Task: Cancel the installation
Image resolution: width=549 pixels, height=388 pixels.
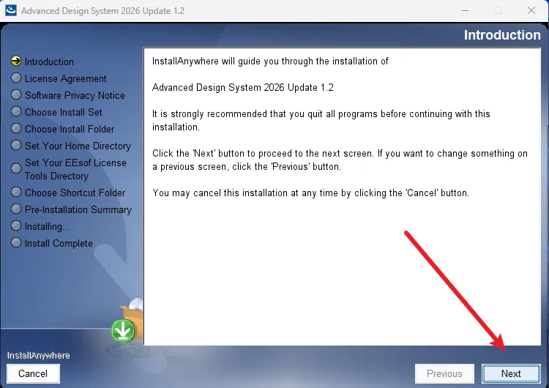Action: 33,373
